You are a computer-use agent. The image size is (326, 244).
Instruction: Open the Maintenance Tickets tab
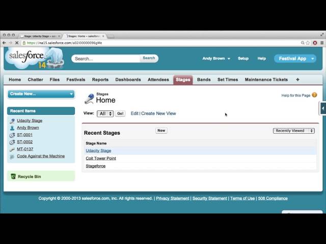pyautogui.click(x=266, y=80)
